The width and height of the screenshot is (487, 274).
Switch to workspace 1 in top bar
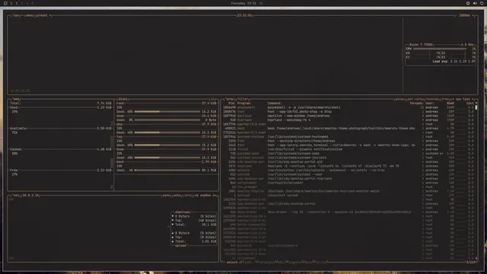point(11,3)
